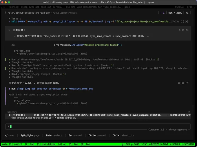Expand the running task output with bracket icon
The height and width of the screenshot is (147, 197).
(183, 21)
